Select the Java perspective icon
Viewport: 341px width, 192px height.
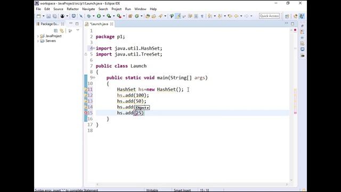(x=302, y=16)
